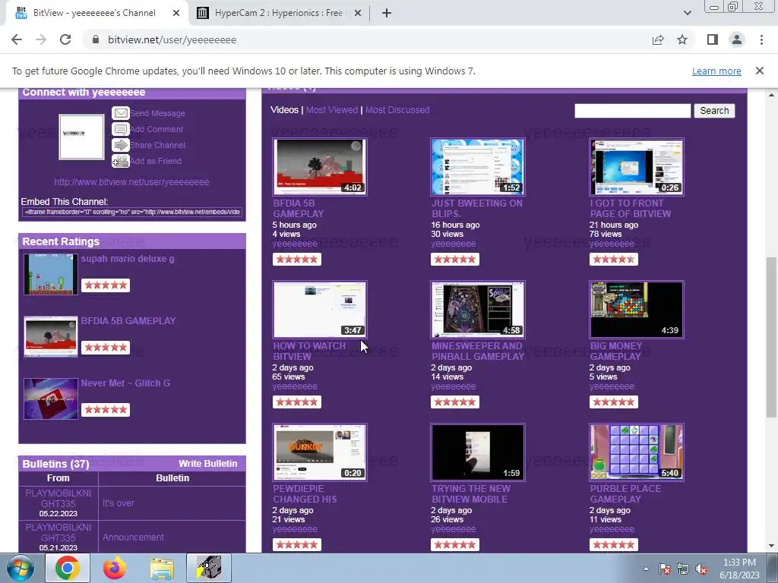Open Windows Start menu orb
This screenshot has height=583, width=778.
20,568
